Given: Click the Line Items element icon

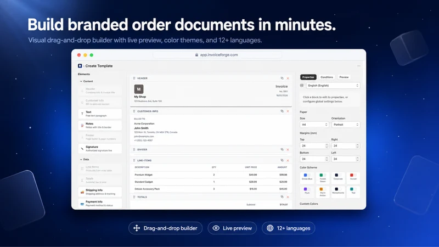Looking at the screenshot, I should pos(82,169).
